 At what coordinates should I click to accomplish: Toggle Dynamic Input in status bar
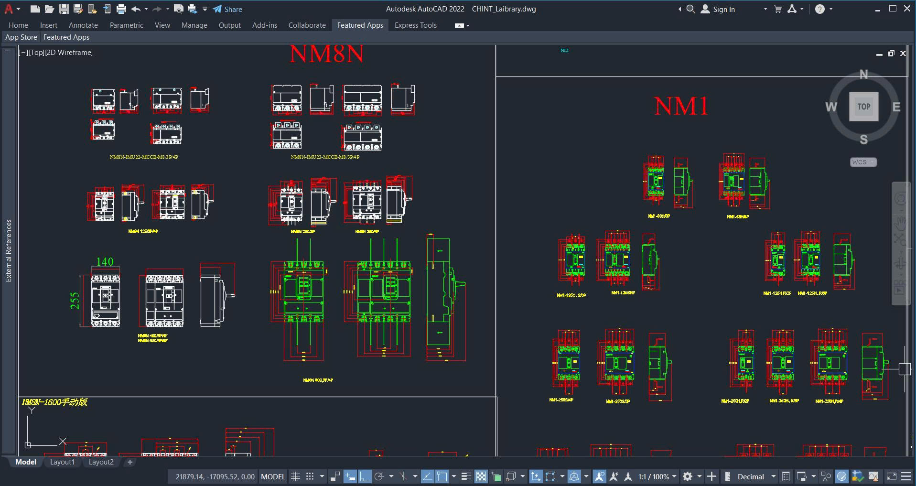[350, 476]
